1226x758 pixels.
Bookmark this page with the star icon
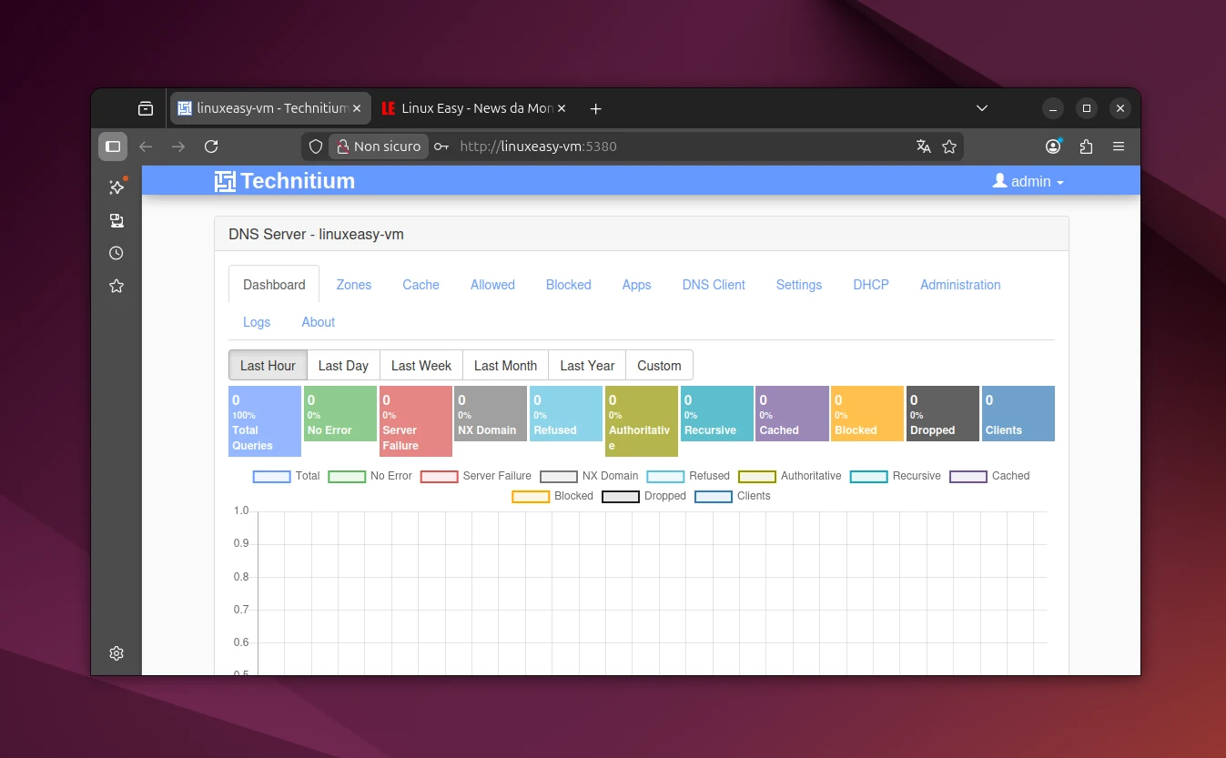click(949, 146)
